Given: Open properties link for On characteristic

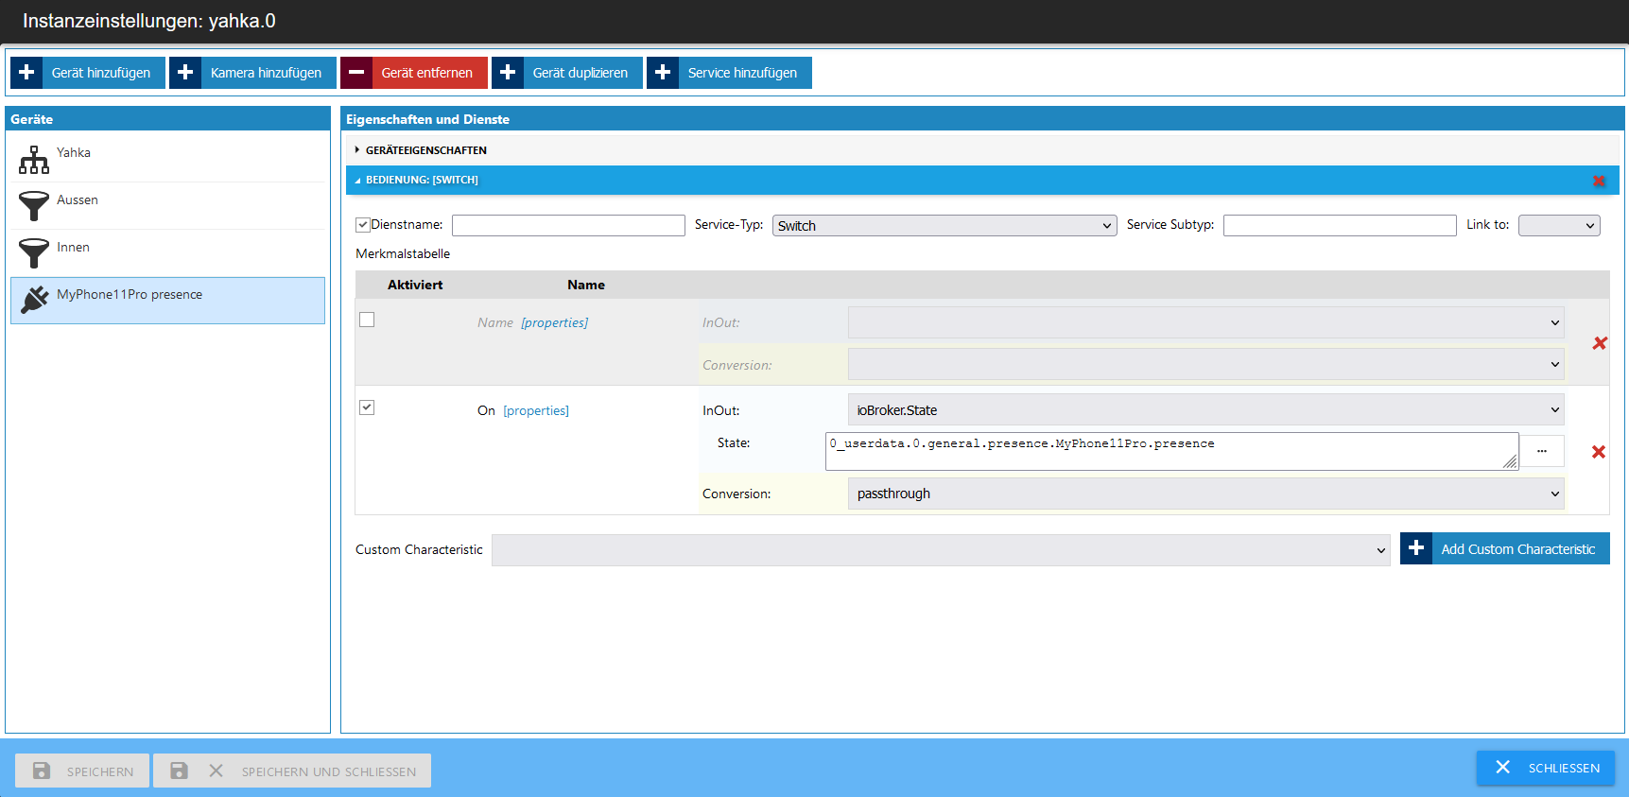Looking at the screenshot, I should click(x=536, y=410).
